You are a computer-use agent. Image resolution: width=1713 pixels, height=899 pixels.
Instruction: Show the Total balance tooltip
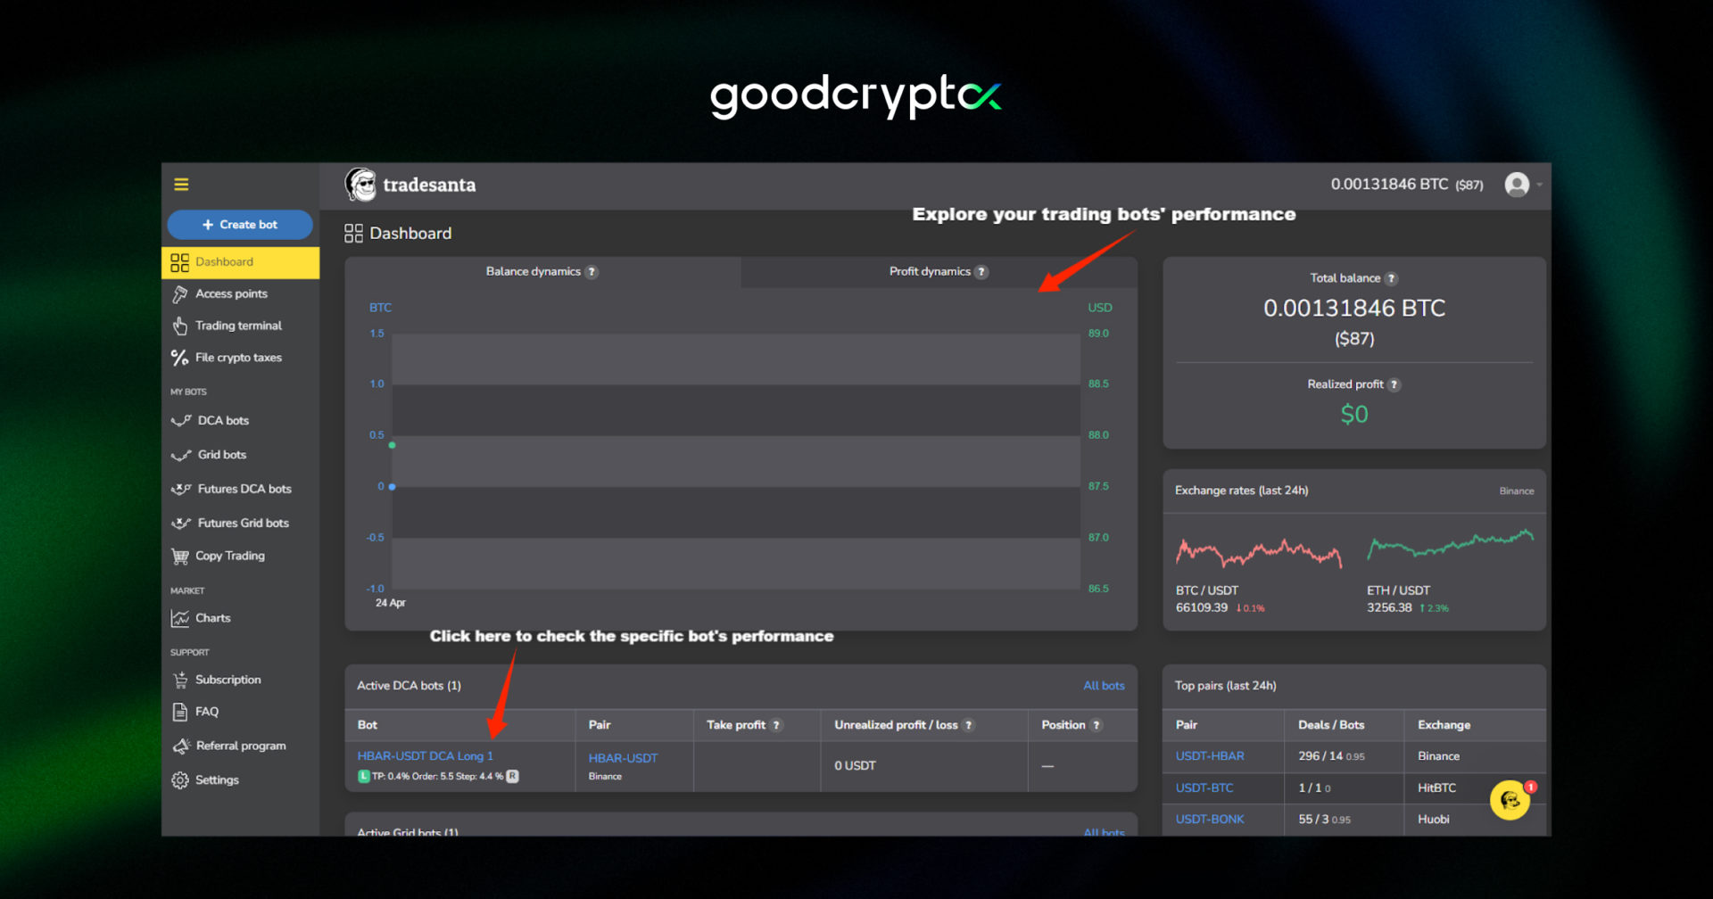tap(1392, 277)
